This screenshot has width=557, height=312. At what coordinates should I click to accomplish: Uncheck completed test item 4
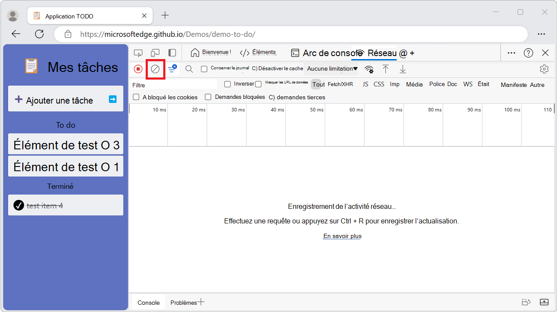click(x=18, y=205)
